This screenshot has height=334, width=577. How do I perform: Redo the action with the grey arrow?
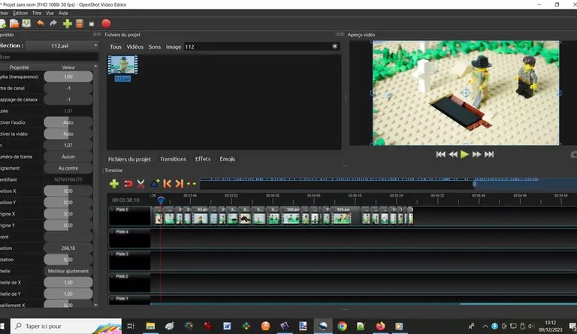tap(53, 23)
